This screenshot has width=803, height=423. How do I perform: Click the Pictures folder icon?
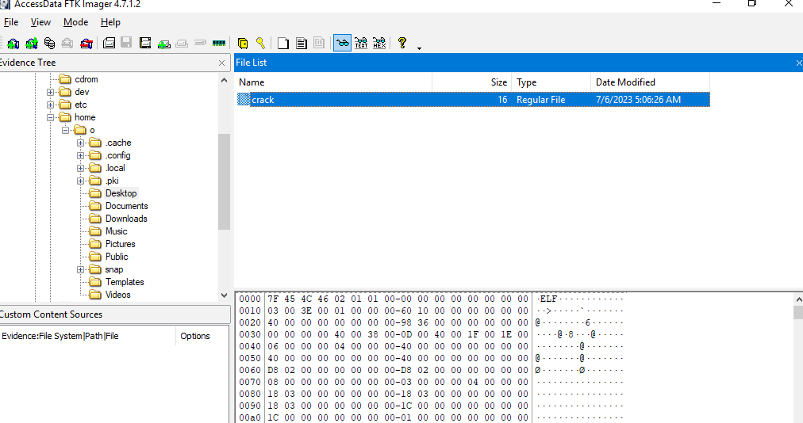95,244
